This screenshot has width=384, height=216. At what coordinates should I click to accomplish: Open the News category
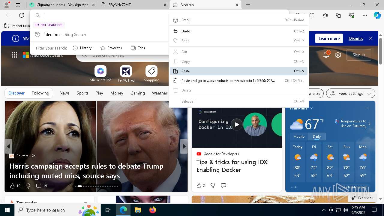click(64, 93)
